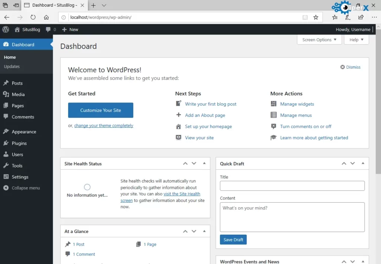Dismiss the Welcome panel

350,67
